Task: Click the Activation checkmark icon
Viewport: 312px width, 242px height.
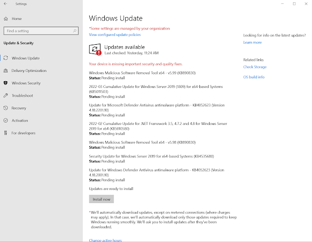Action: pos(6,121)
